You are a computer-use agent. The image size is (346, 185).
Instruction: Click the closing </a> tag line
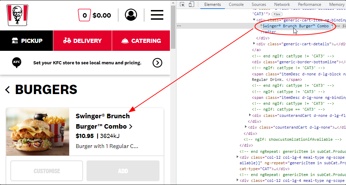256,50
